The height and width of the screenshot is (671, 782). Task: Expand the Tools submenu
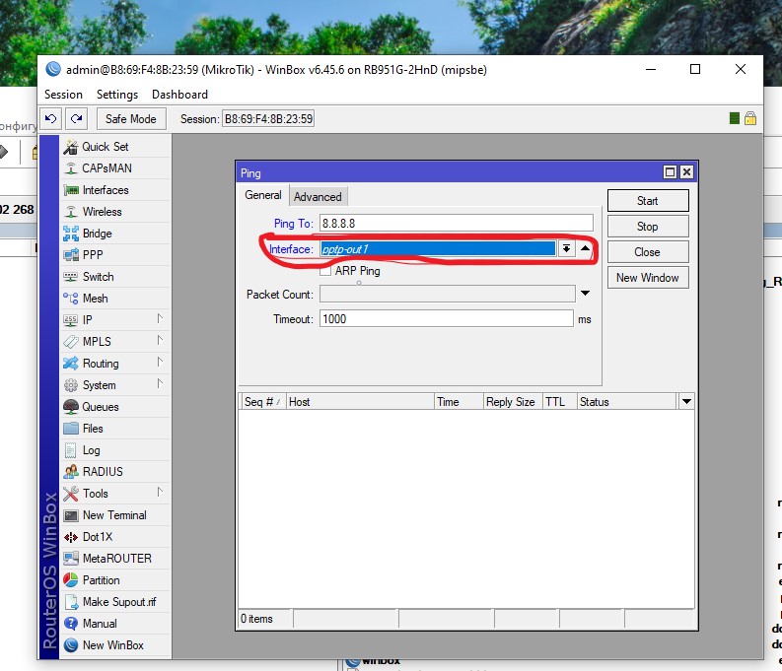(160, 493)
